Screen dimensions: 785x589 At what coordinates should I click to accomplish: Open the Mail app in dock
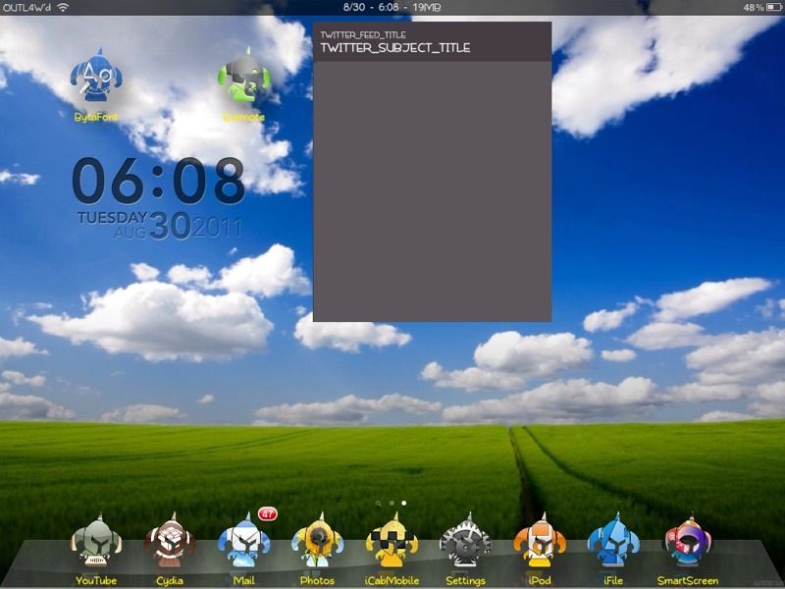[243, 543]
